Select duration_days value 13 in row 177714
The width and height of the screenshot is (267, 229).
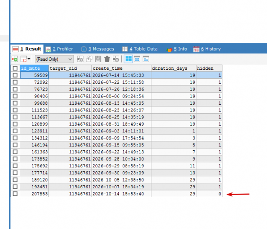pos(174,173)
